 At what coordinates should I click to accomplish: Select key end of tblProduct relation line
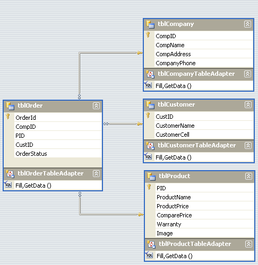coord(141,215)
